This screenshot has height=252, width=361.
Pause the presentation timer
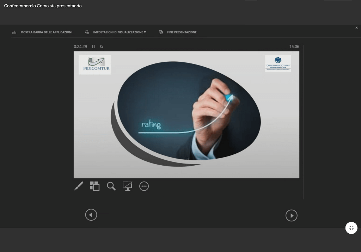[93, 47]
